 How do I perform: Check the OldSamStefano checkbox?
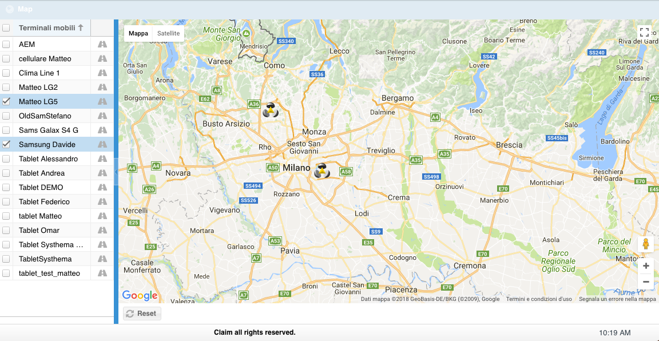(x=6, y=116)
